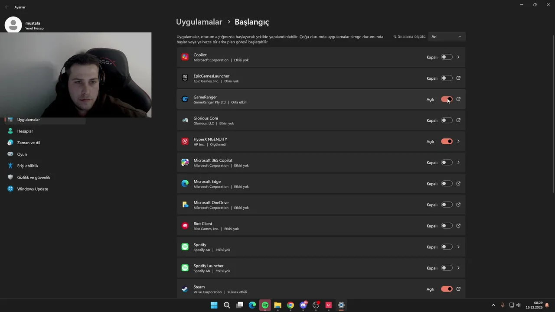Enable Microsoft 365 Copilot startup toggle
The width and height of the screenshot is (555, 312).
tap(447, 162)
